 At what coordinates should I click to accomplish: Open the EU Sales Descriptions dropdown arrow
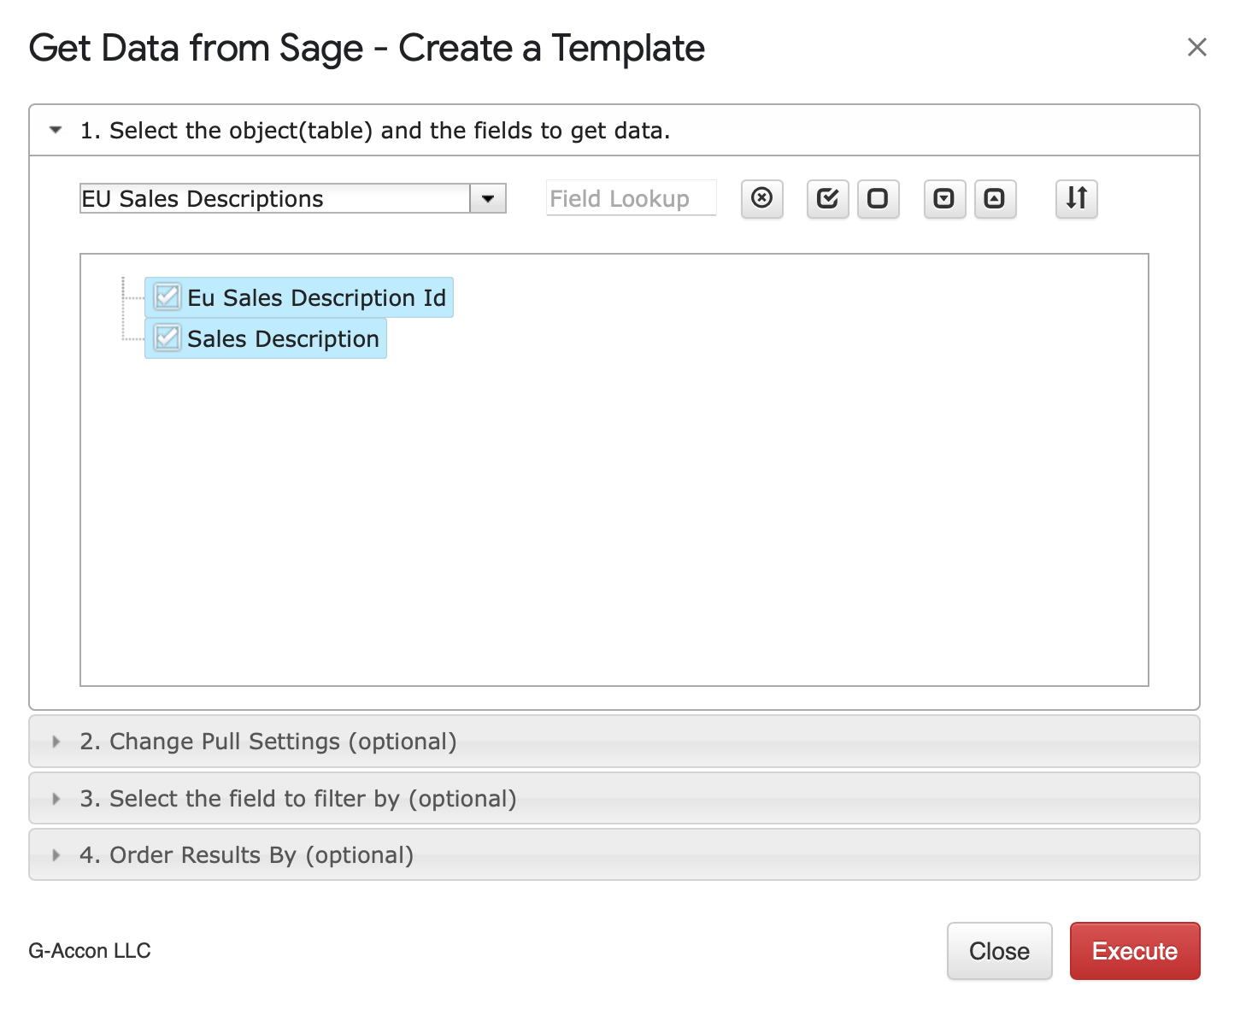coord(488,199)
